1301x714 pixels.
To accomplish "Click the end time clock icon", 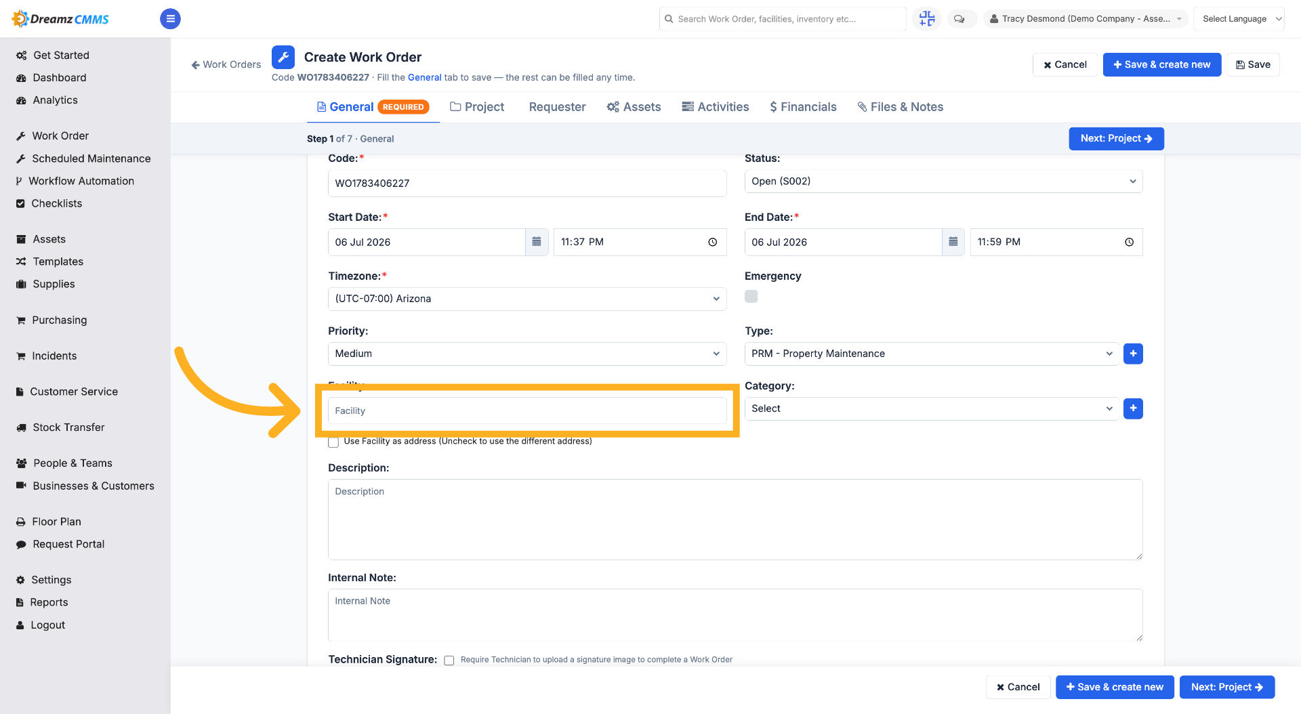I will [x=1129, y=242].
